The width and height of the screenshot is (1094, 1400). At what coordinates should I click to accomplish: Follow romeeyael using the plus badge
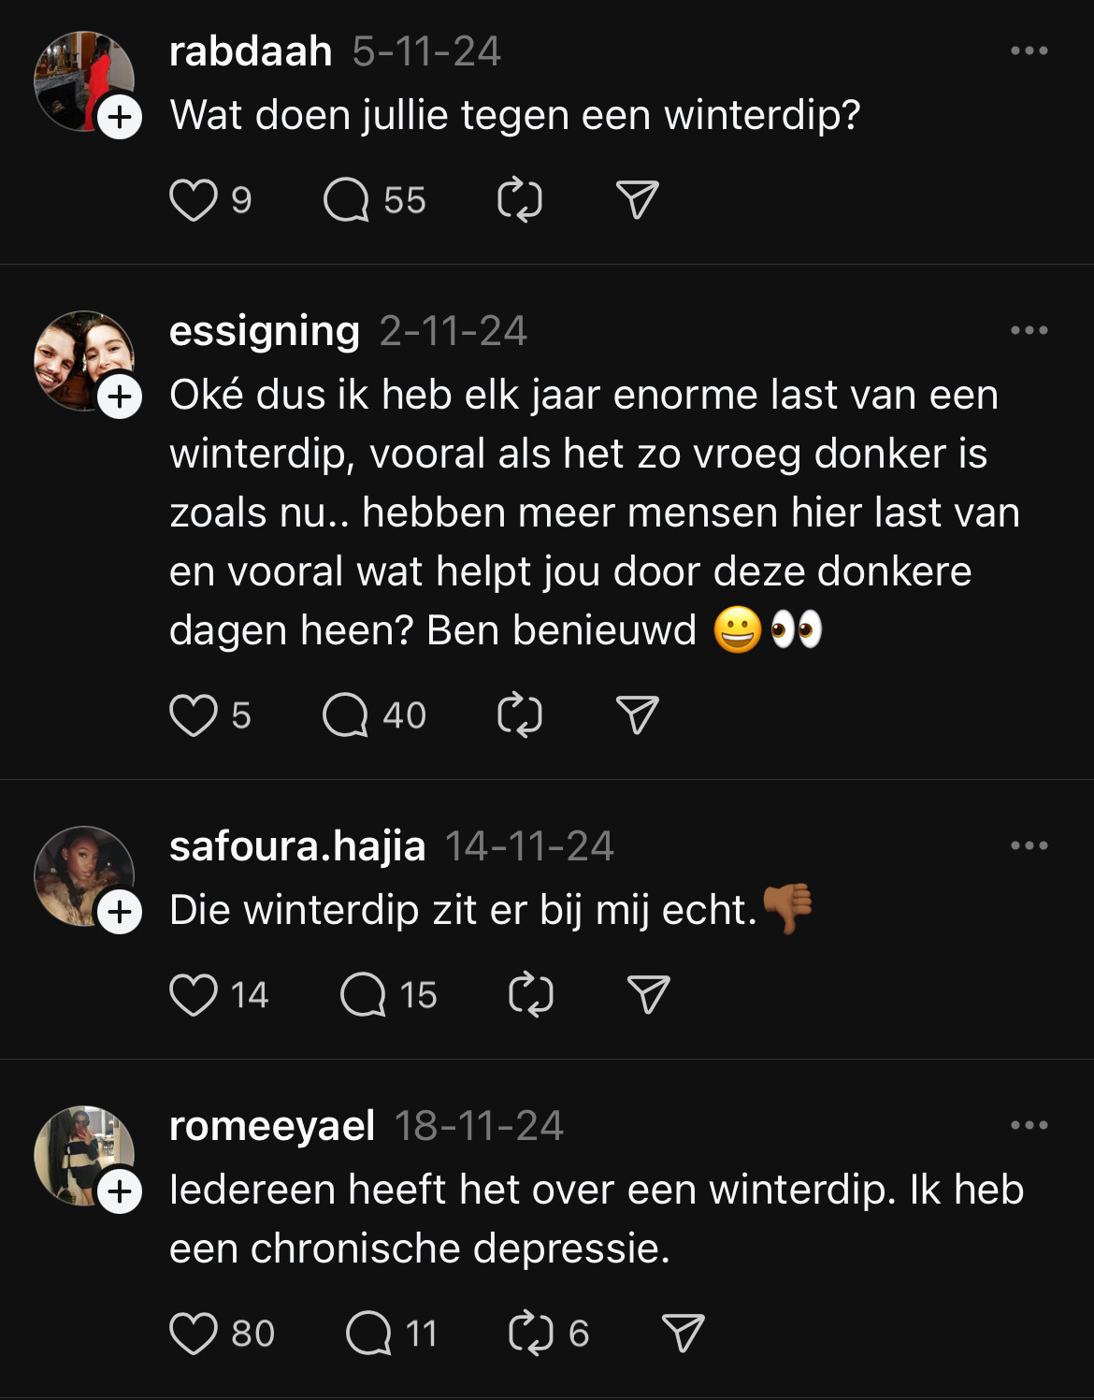[x=120, y=1192]
